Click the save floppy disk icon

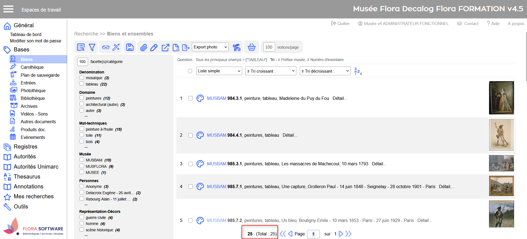click(x=130, y=47)
